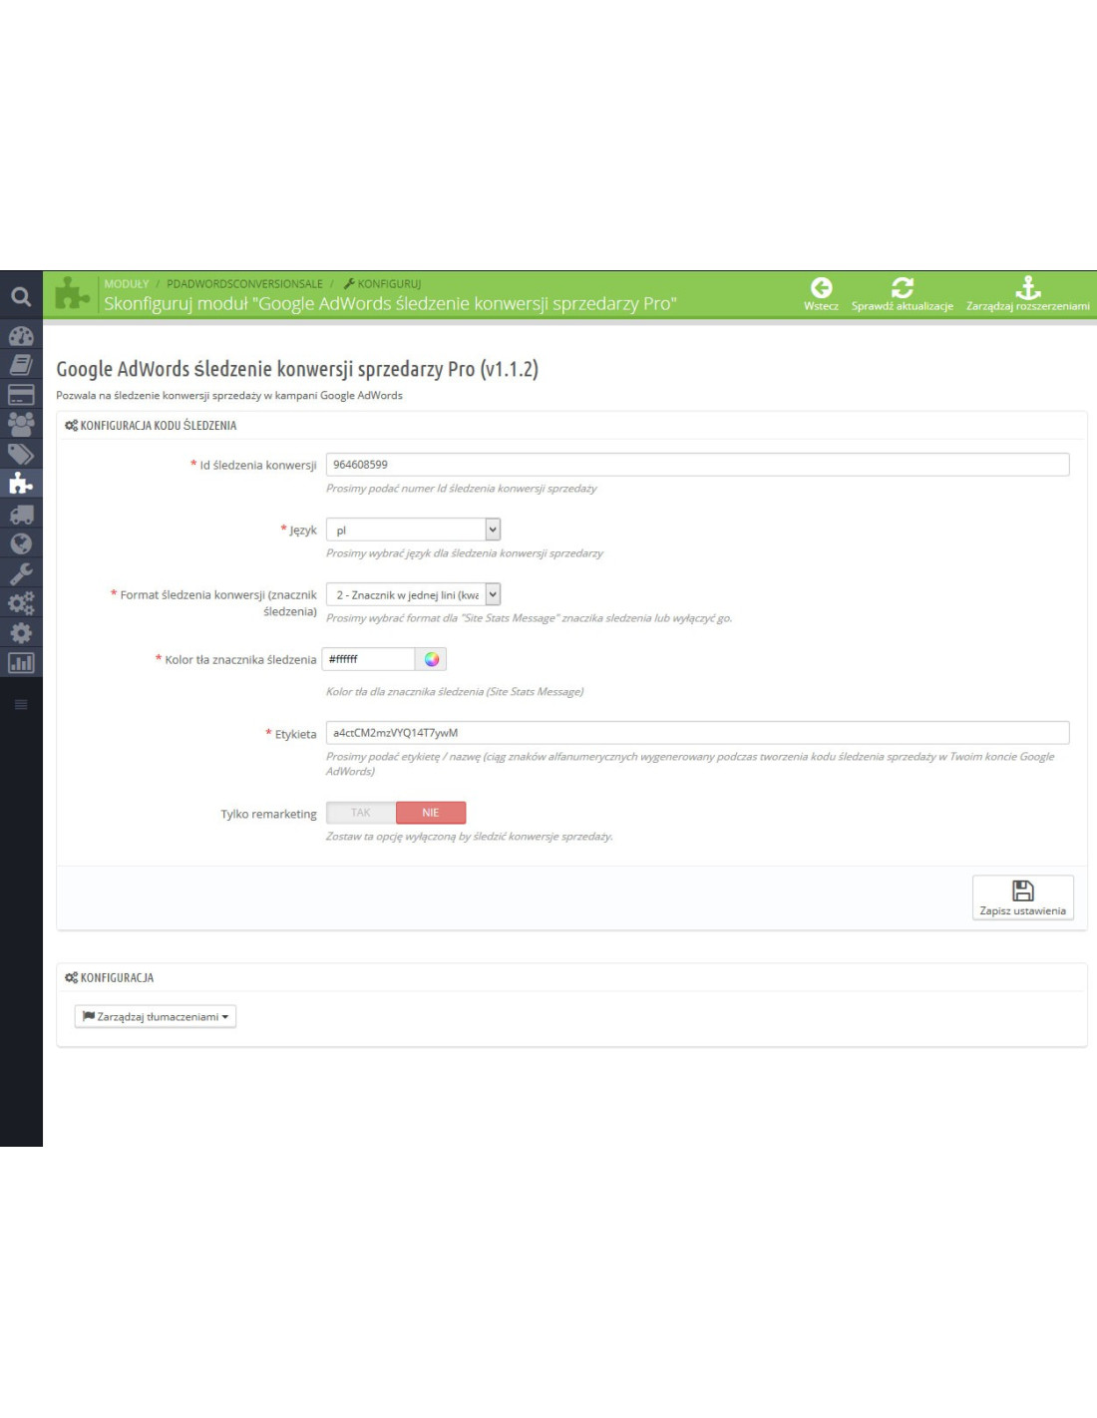Open the Preferences wrench icon in sidebar

21,573
